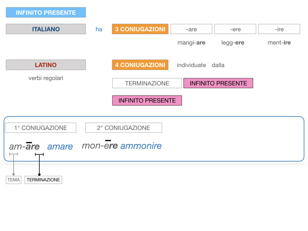This screenshot has height=231, width=308.
Task: Click the blue translation amare
Action: pyautogui.click(x=60, y=147)
